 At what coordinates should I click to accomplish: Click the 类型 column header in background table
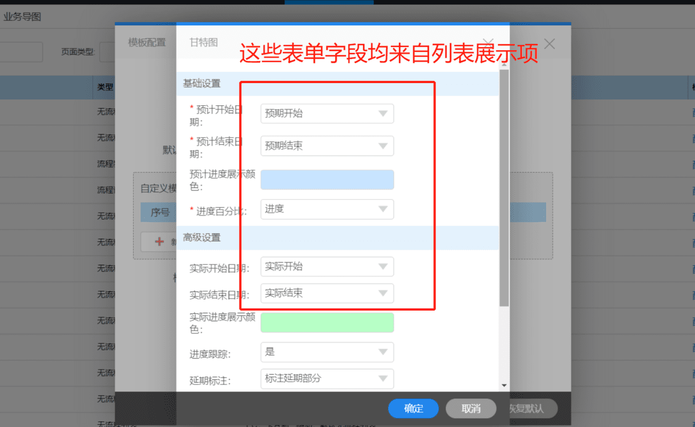tap(105, 87)
